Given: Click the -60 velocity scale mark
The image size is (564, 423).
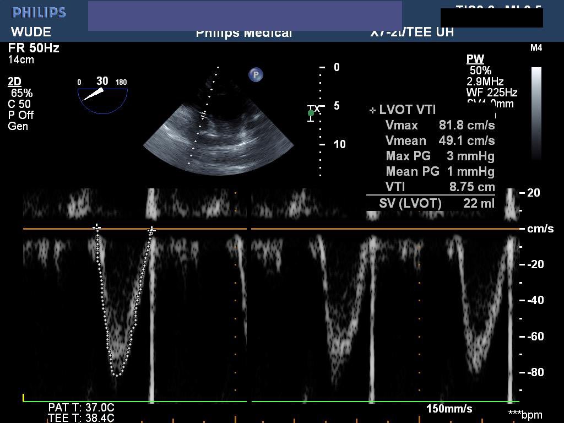Looking at the screenshot, I should tap(535, 337).
